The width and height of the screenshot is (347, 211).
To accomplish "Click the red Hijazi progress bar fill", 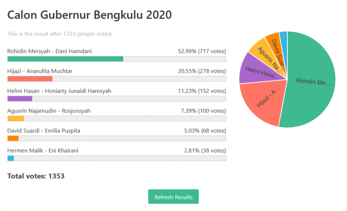I will 30,79.
